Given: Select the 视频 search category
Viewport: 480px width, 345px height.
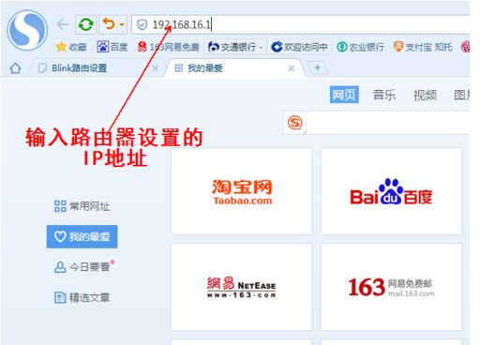Looking at the screenshot, I should click(425, 95).
